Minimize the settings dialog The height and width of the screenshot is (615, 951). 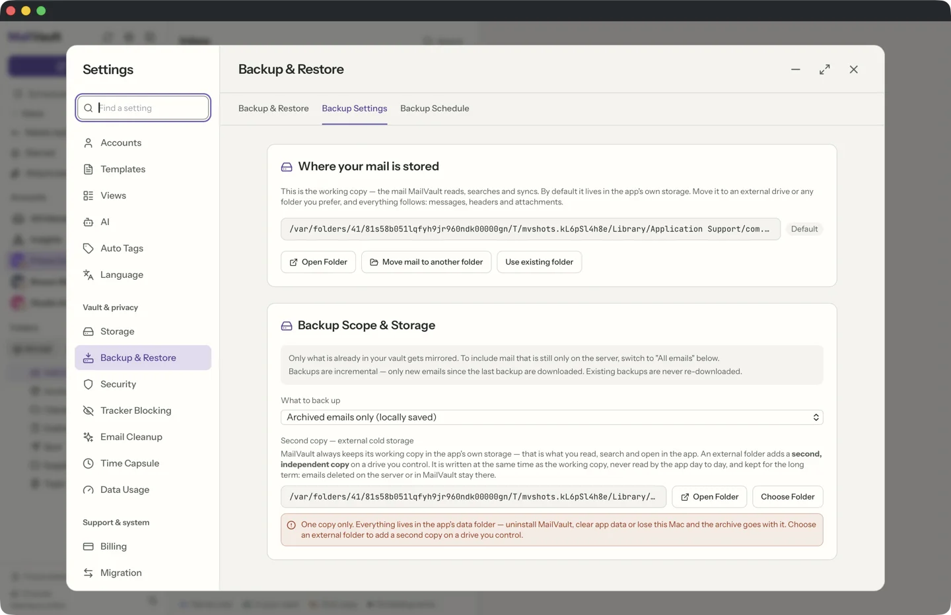point(796,69)
